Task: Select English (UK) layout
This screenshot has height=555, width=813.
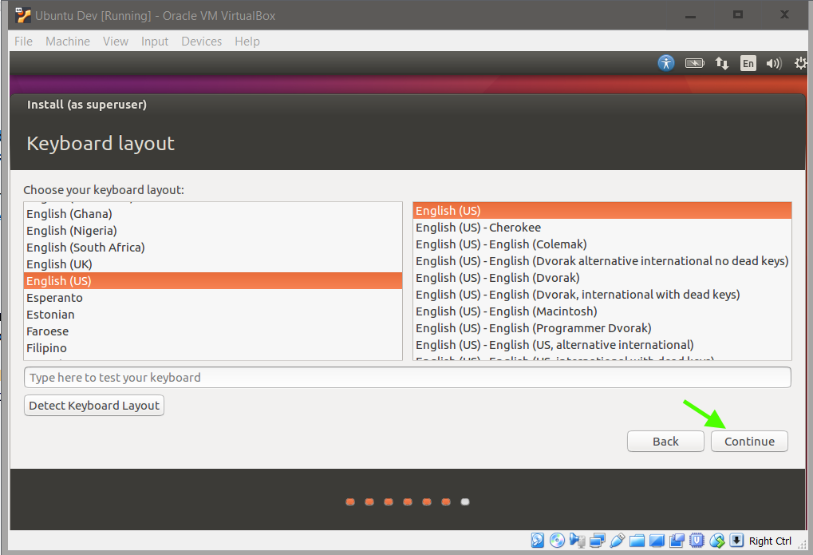Action: coord(213,264)
